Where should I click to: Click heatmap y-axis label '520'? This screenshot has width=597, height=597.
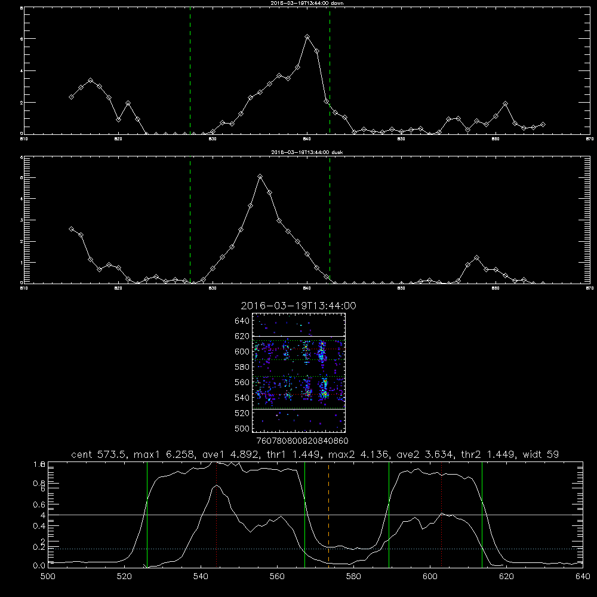click(x=242, y=413)
